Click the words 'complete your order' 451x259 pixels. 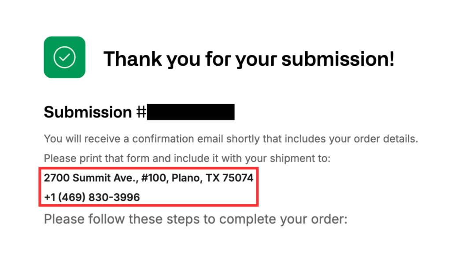pos(283,219)
